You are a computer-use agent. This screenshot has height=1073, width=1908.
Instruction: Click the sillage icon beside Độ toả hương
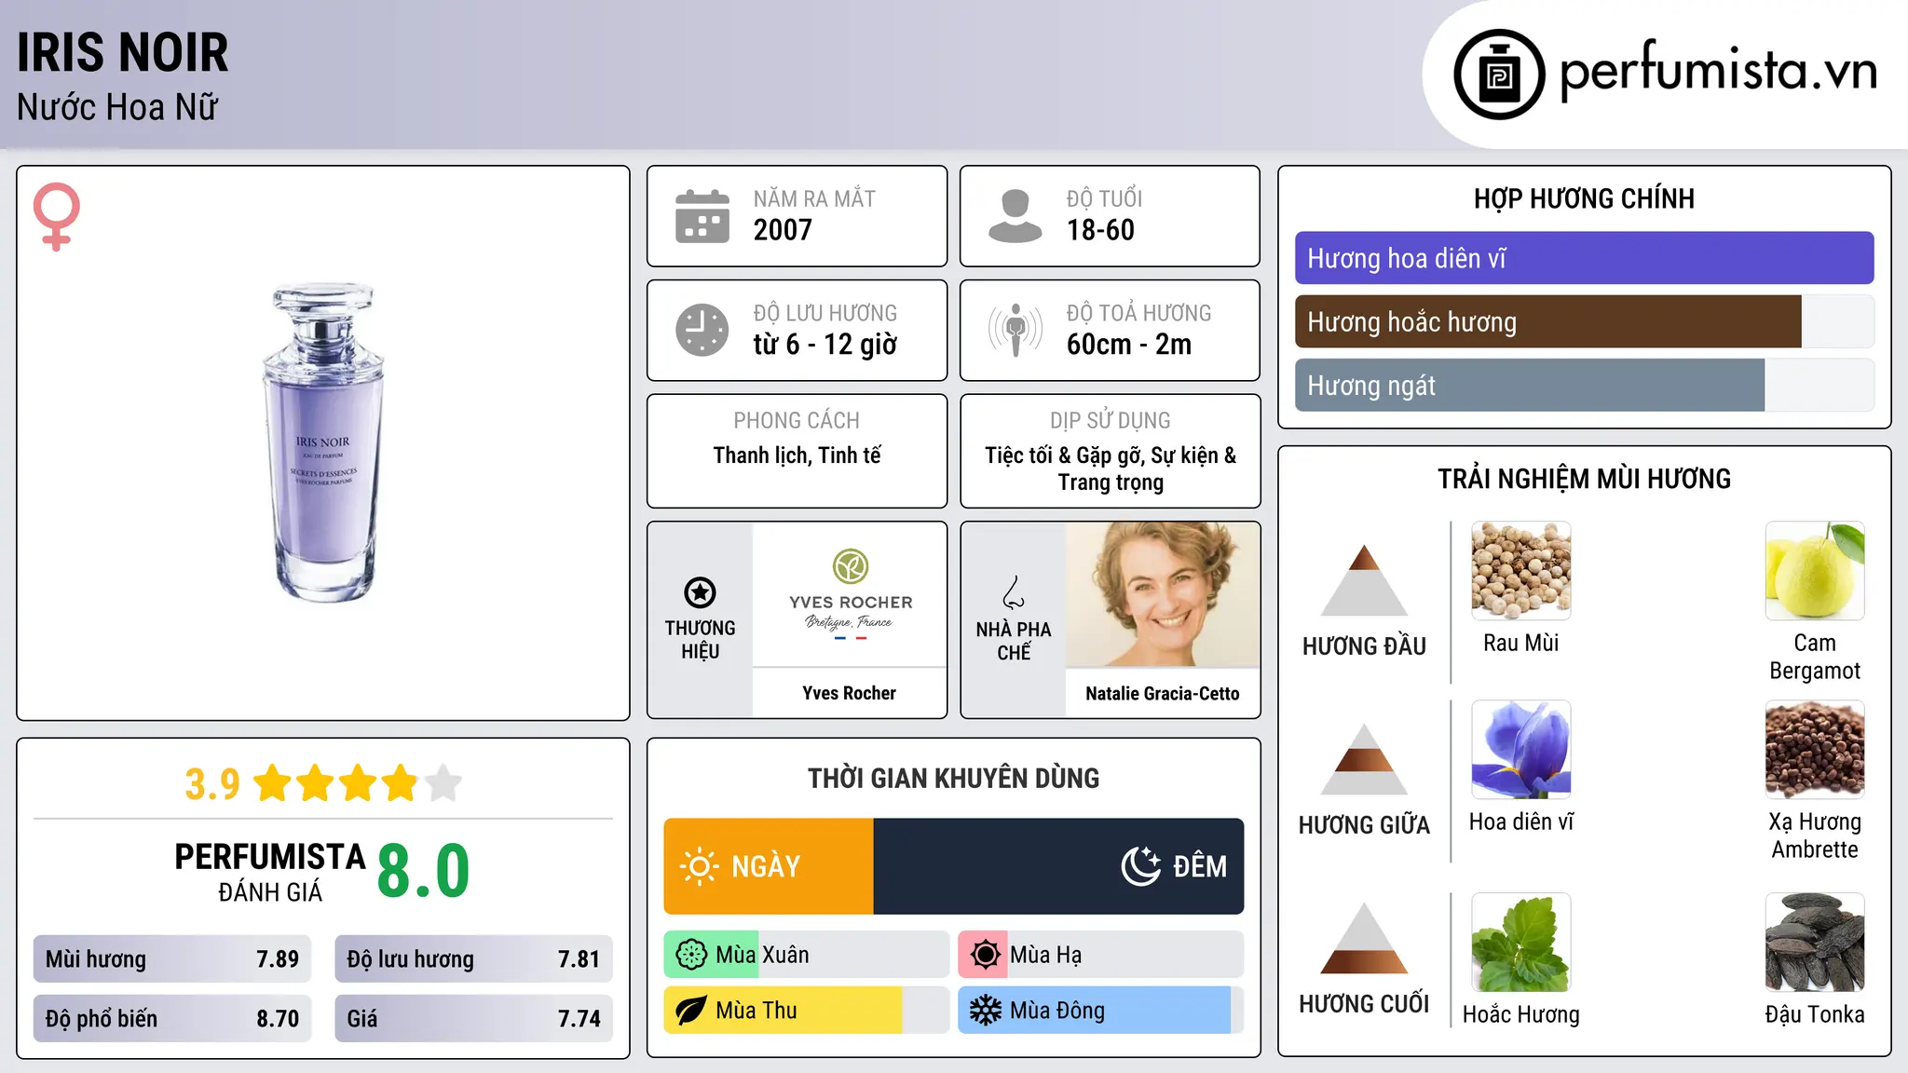pyautogui.click(x=1015, y=330)
